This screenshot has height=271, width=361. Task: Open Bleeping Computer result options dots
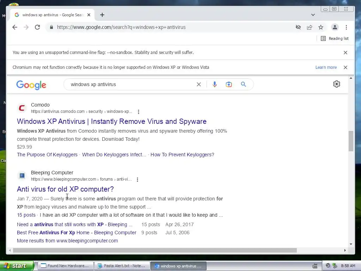[x=137, y=180]
